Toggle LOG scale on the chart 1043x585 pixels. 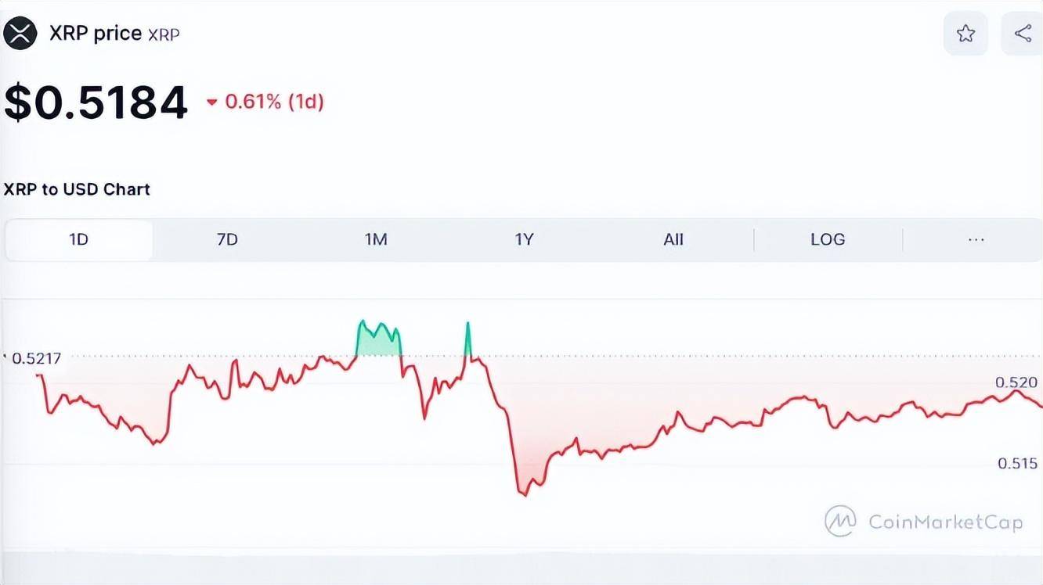point(828,239)
